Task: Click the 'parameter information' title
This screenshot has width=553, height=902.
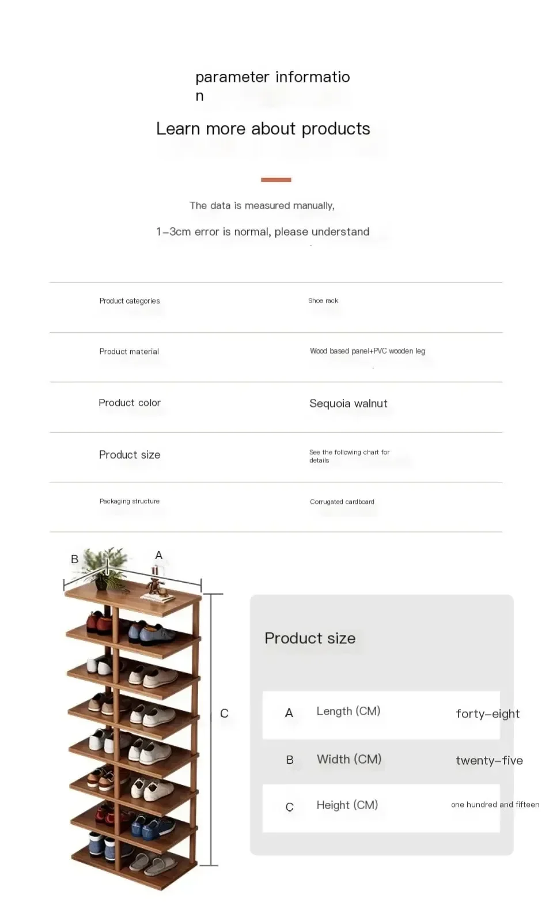Action: (x=272, y=85)
